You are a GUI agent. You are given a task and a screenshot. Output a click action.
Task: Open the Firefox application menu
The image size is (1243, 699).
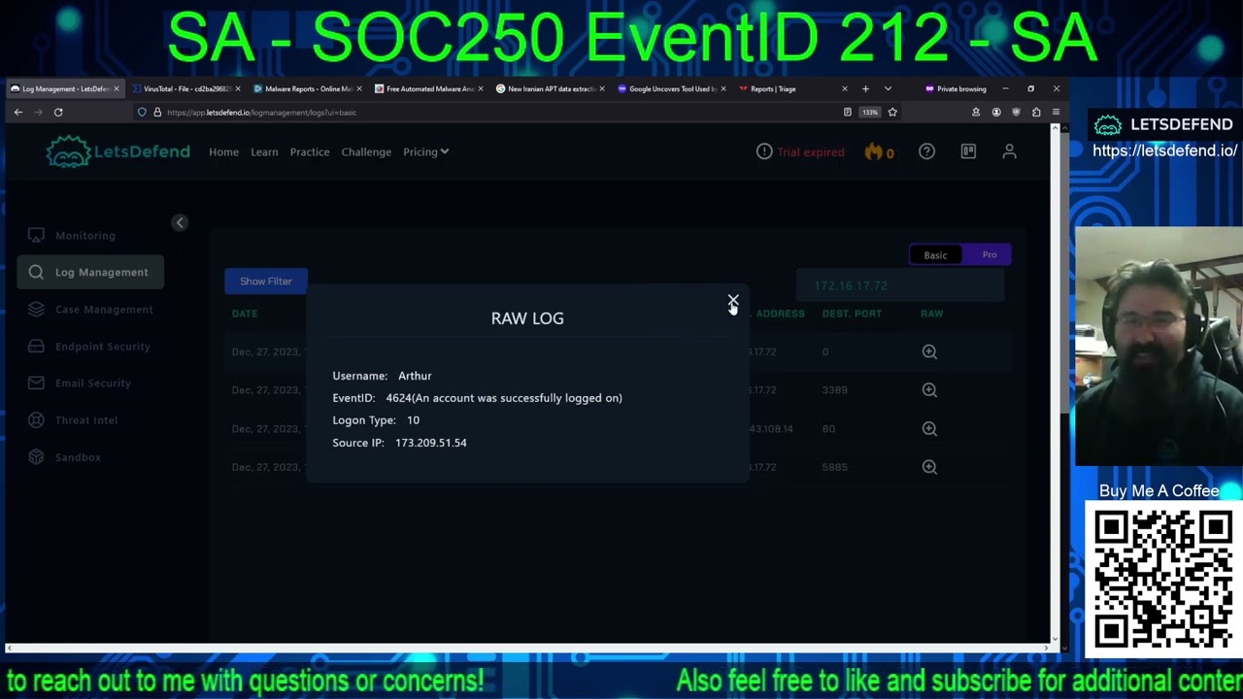1056,113
